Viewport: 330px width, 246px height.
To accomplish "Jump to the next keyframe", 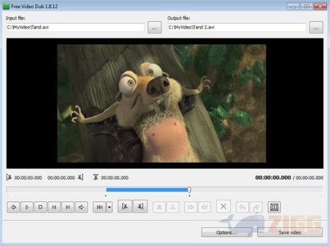I will [x=68, y=207].
